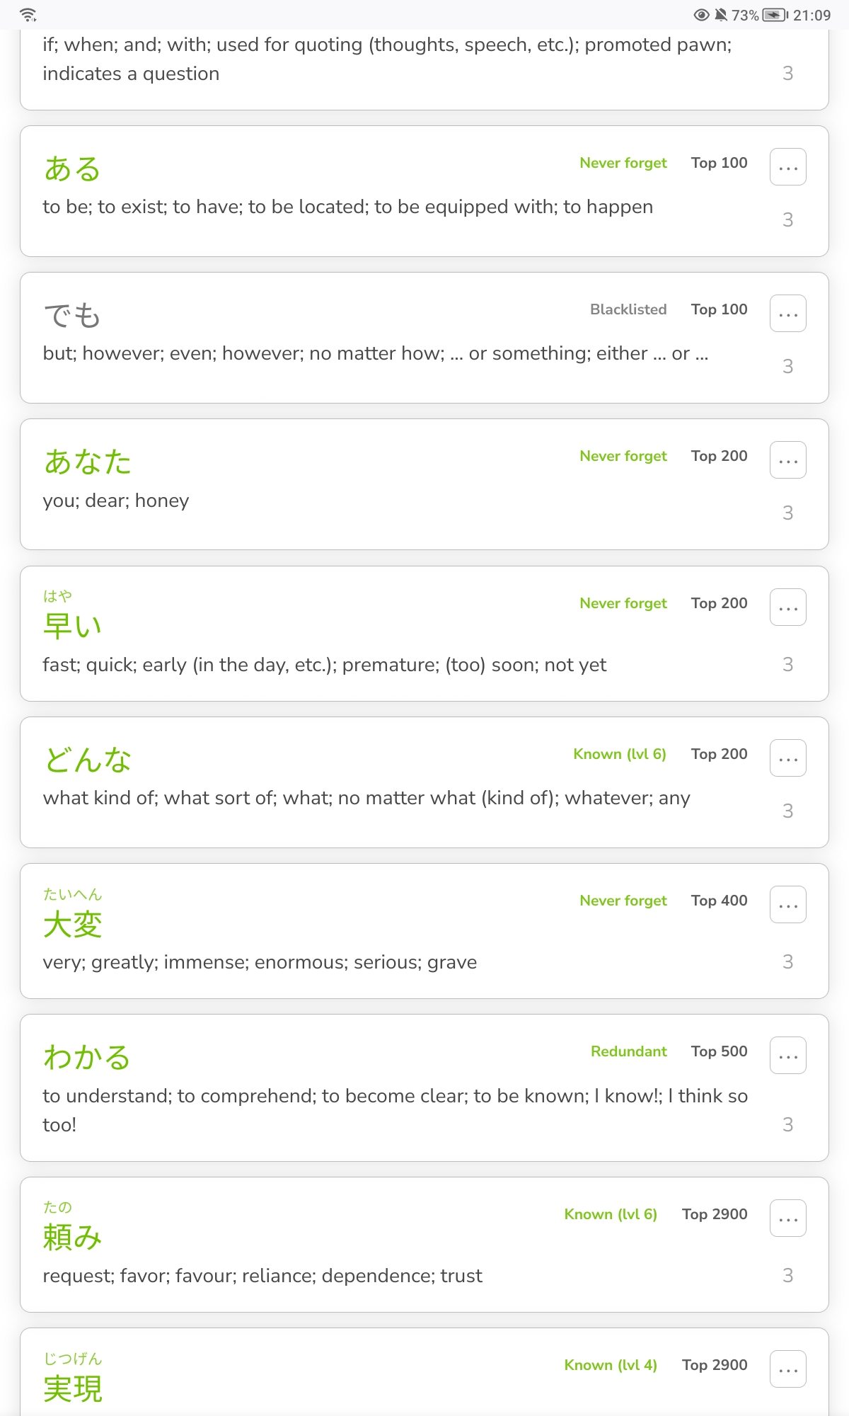Open options menu for どんな
Viewport: 849px width, 1416px height.
tap(787, 757)
